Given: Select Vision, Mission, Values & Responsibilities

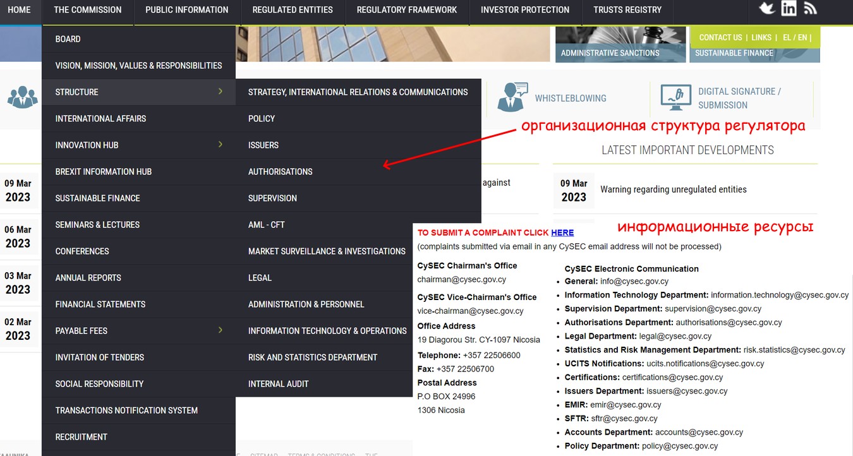Looking at the screenshot, I should [138, 66].
